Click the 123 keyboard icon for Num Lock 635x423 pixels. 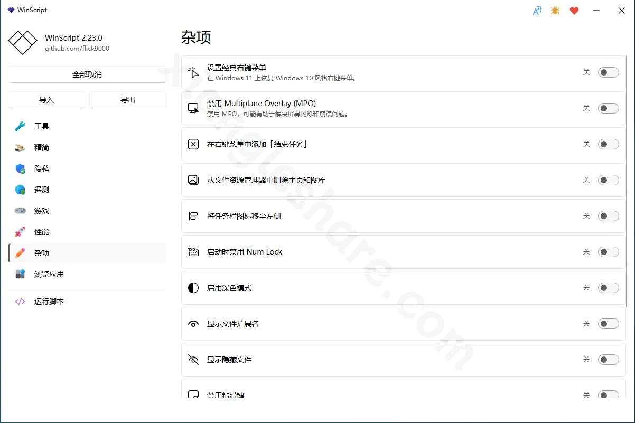coord(193,252)
